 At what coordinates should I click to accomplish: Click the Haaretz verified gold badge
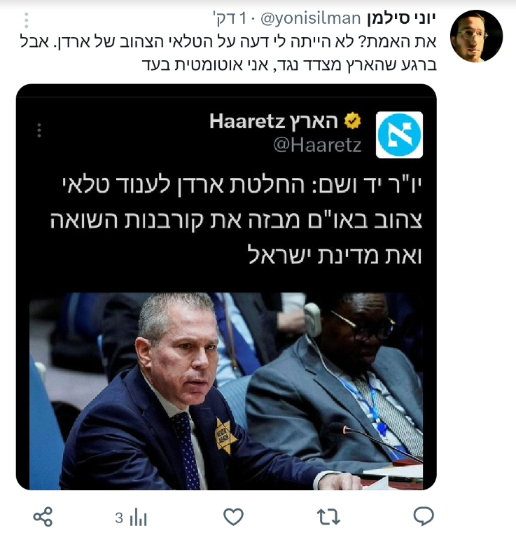point(353,120)
